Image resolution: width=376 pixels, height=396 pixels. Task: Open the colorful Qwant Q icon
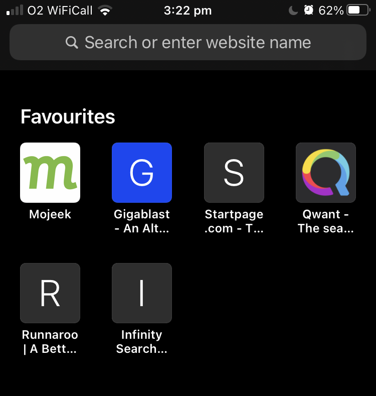pos(326,173)
